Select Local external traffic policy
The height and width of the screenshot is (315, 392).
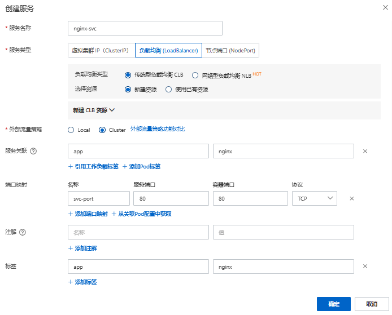point(71,130)
